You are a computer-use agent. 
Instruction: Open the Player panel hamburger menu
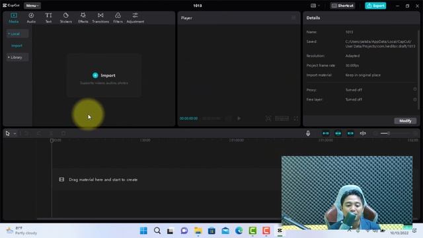click(293, 18)
